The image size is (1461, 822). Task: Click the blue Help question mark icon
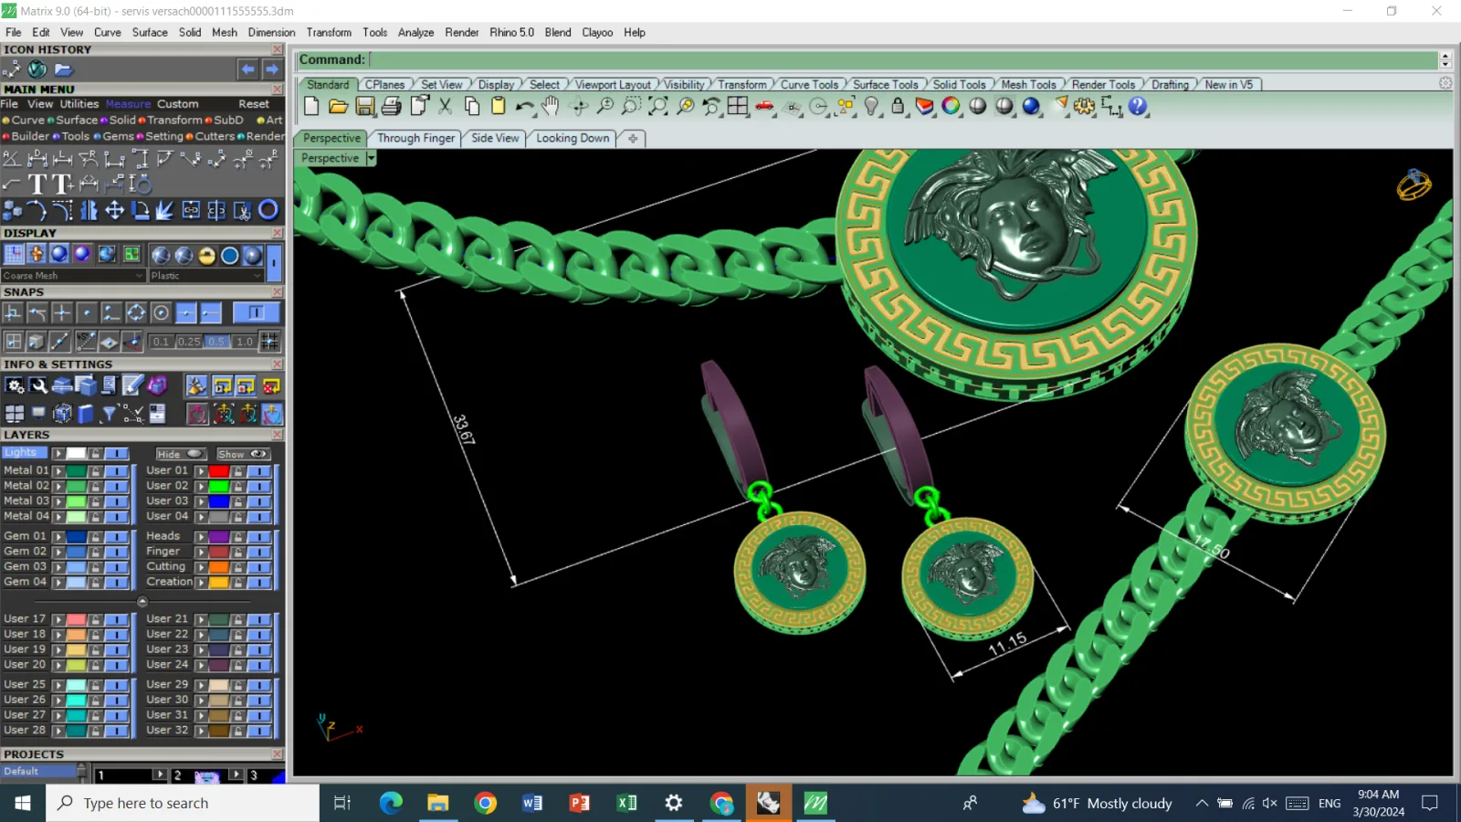point(1138,106)
